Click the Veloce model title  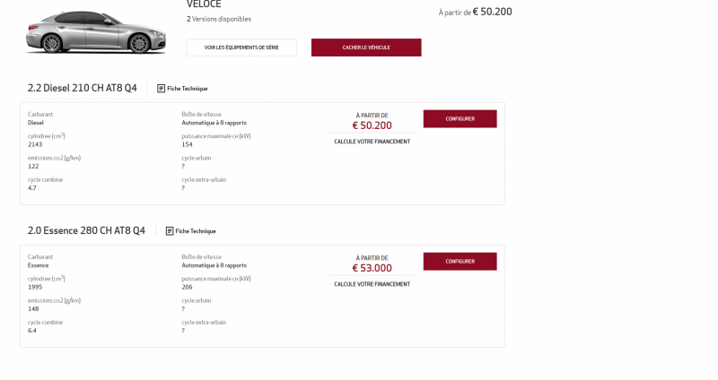point(204,4)
